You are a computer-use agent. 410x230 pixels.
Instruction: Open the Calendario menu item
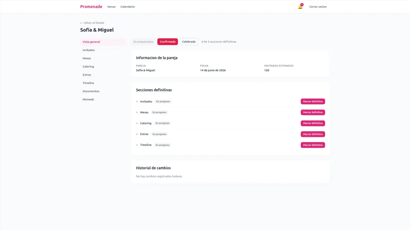(x=127, y=7)
